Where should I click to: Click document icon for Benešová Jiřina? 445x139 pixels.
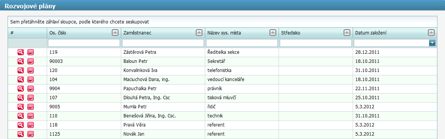tap(30, 116)
